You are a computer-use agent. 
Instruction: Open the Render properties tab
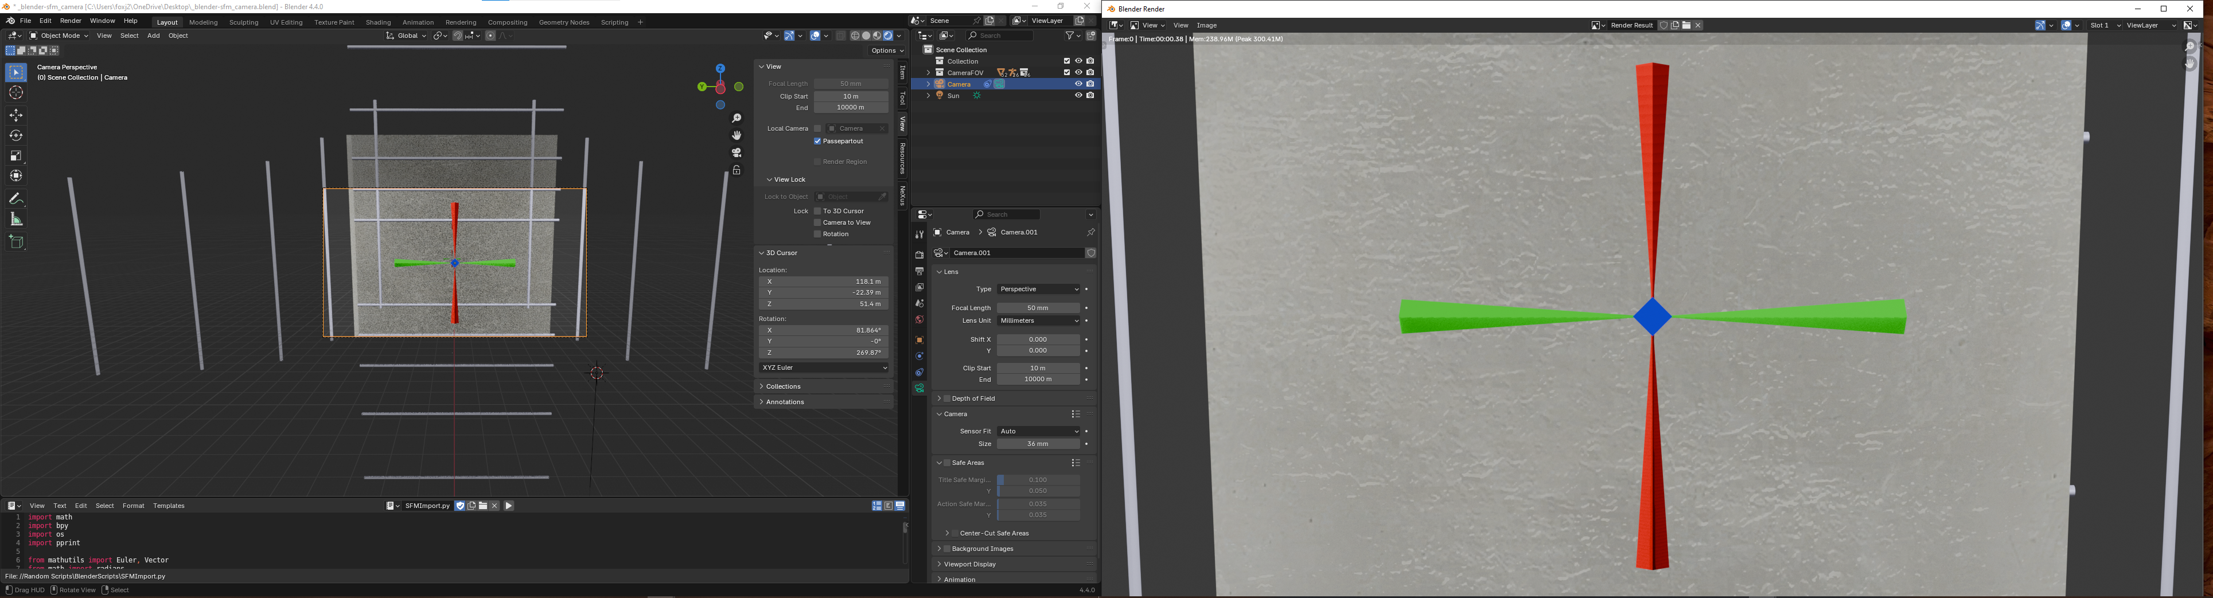[x=920, y=255]
